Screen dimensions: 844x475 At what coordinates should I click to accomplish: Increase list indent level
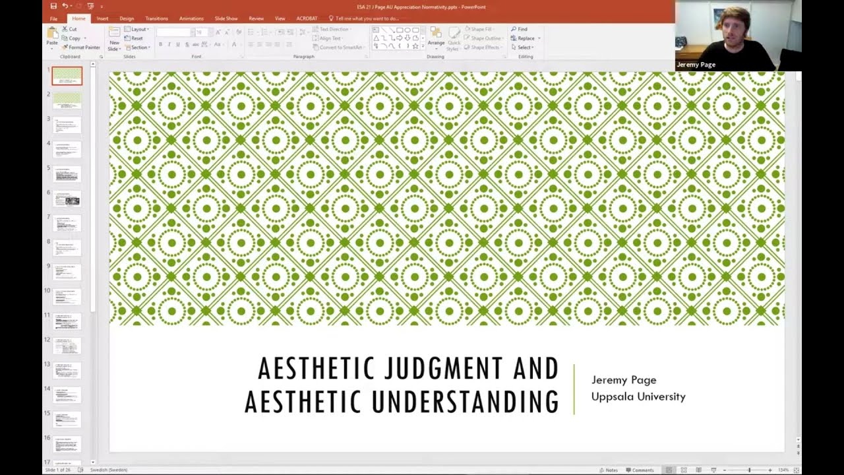click(x=290, y=32)
